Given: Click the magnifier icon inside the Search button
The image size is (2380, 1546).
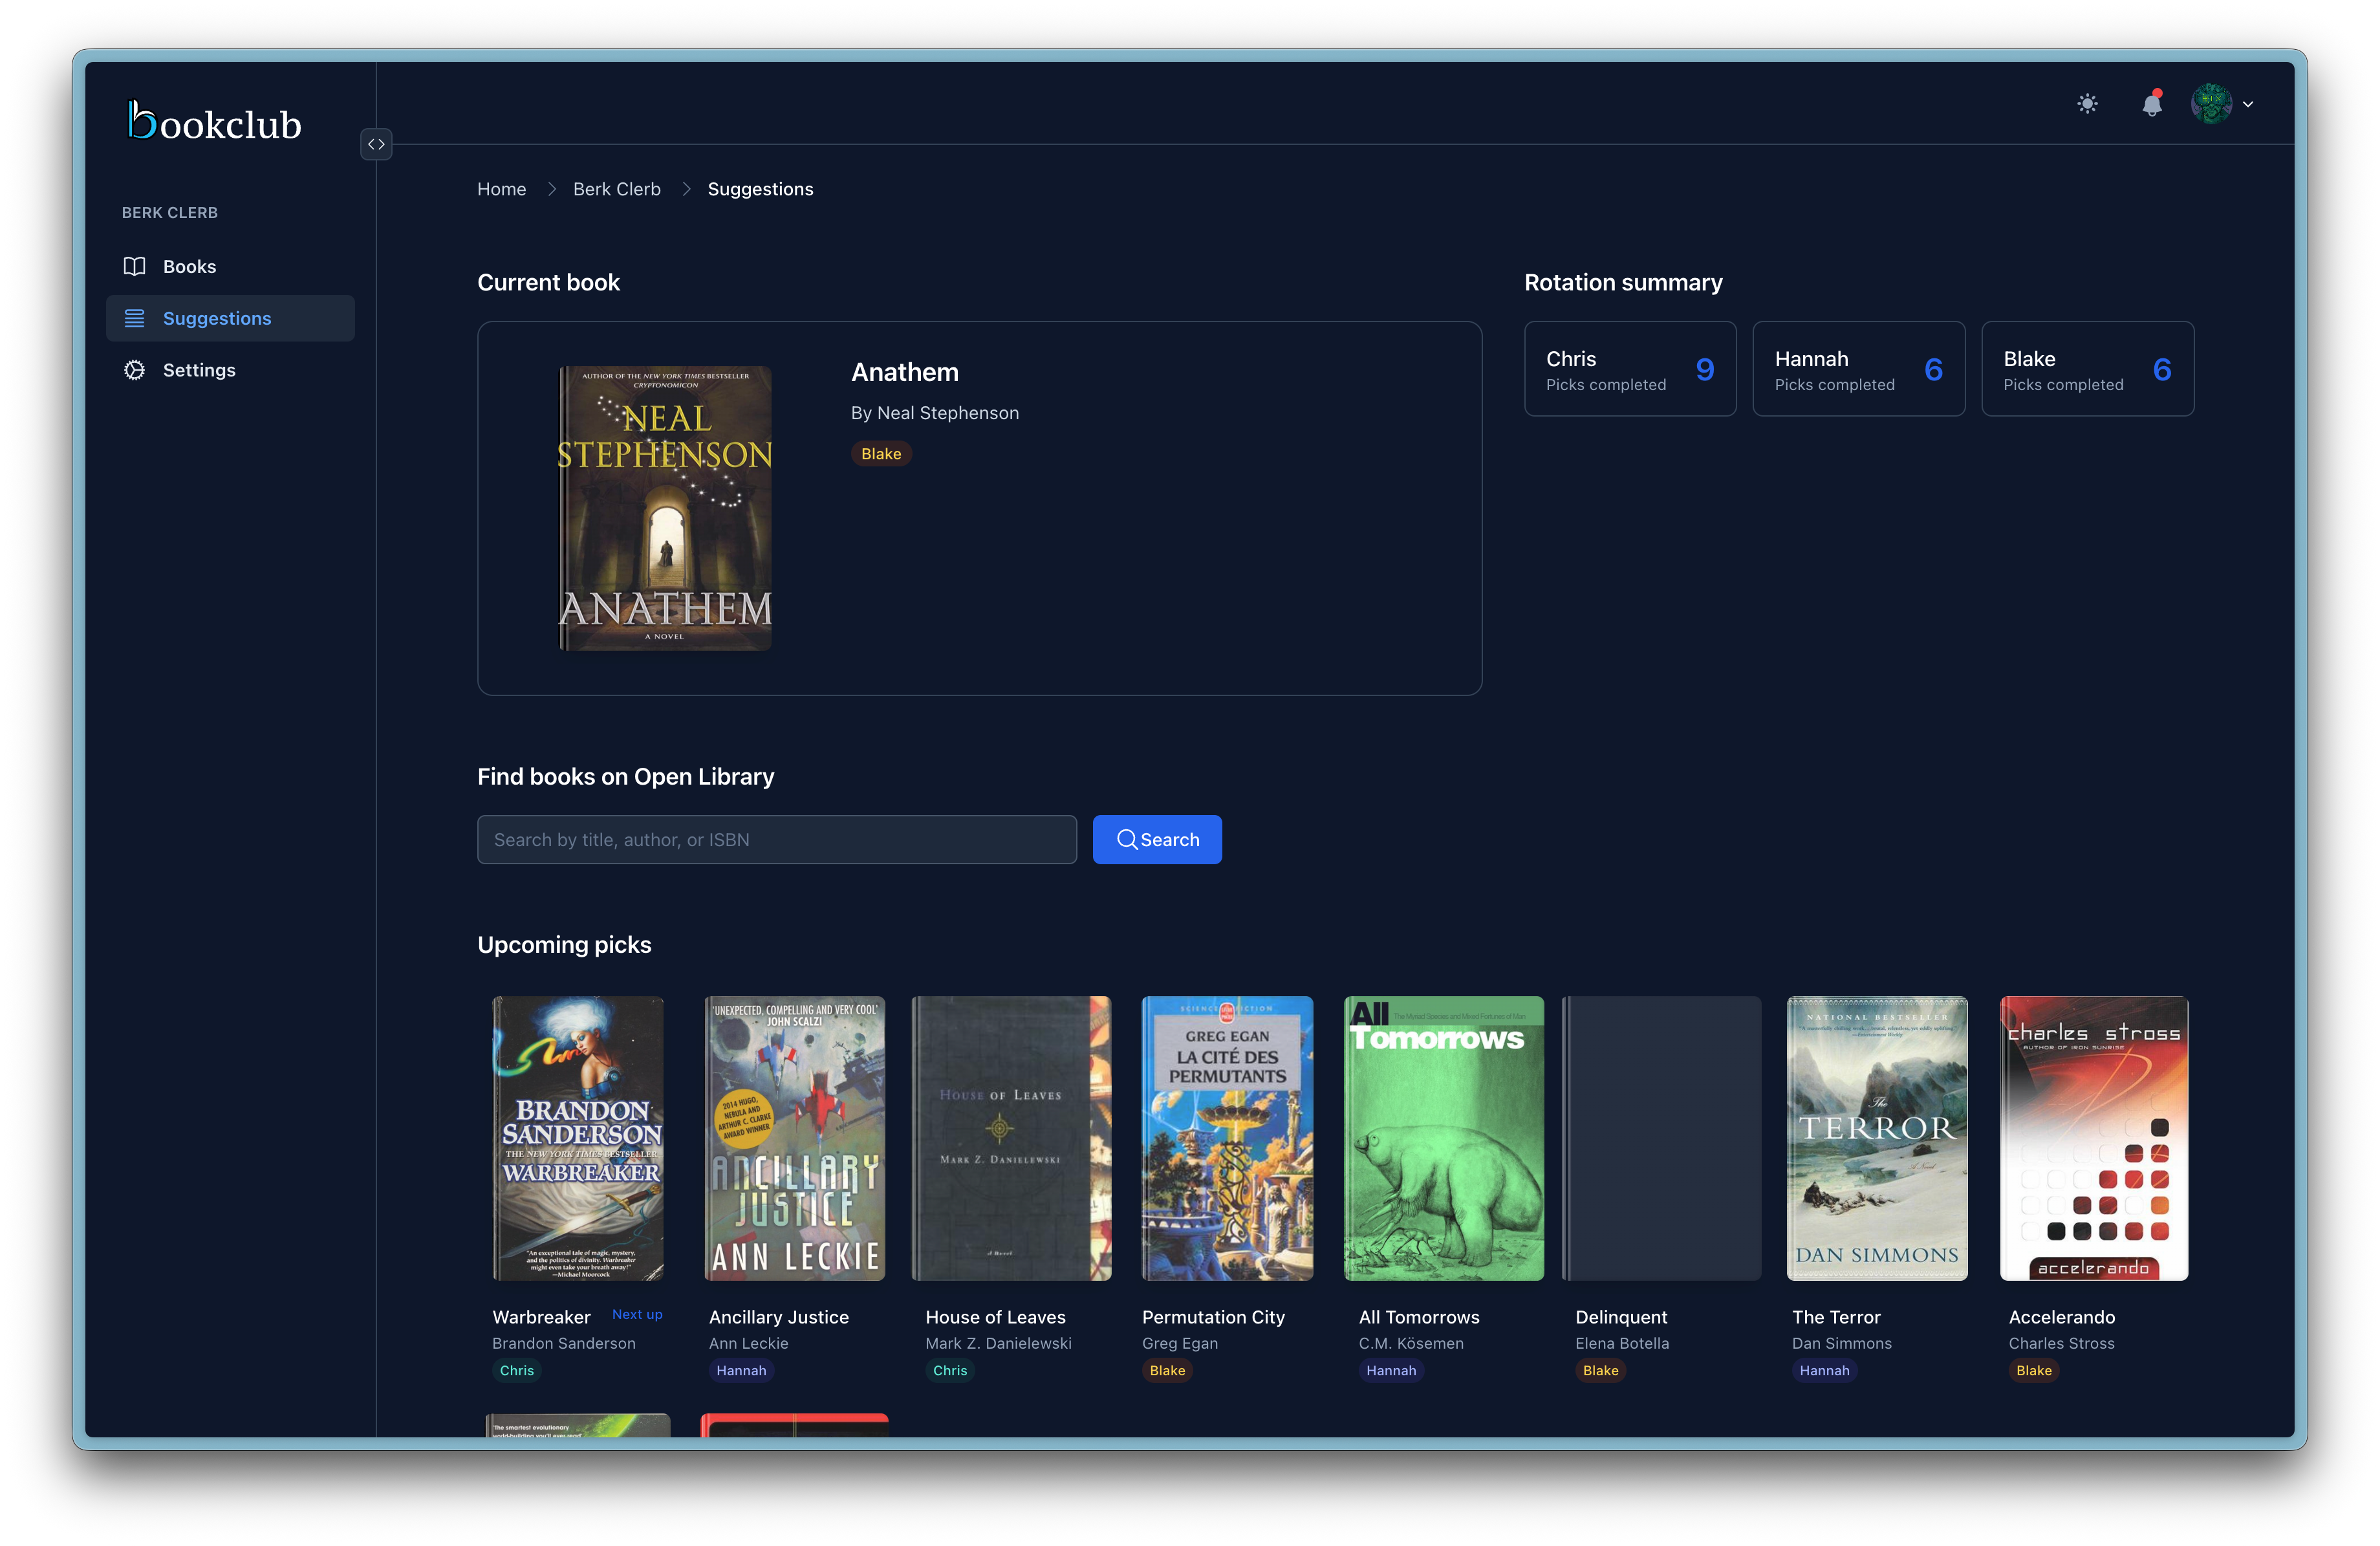Looking at the screenshot, I should 1127,840.
